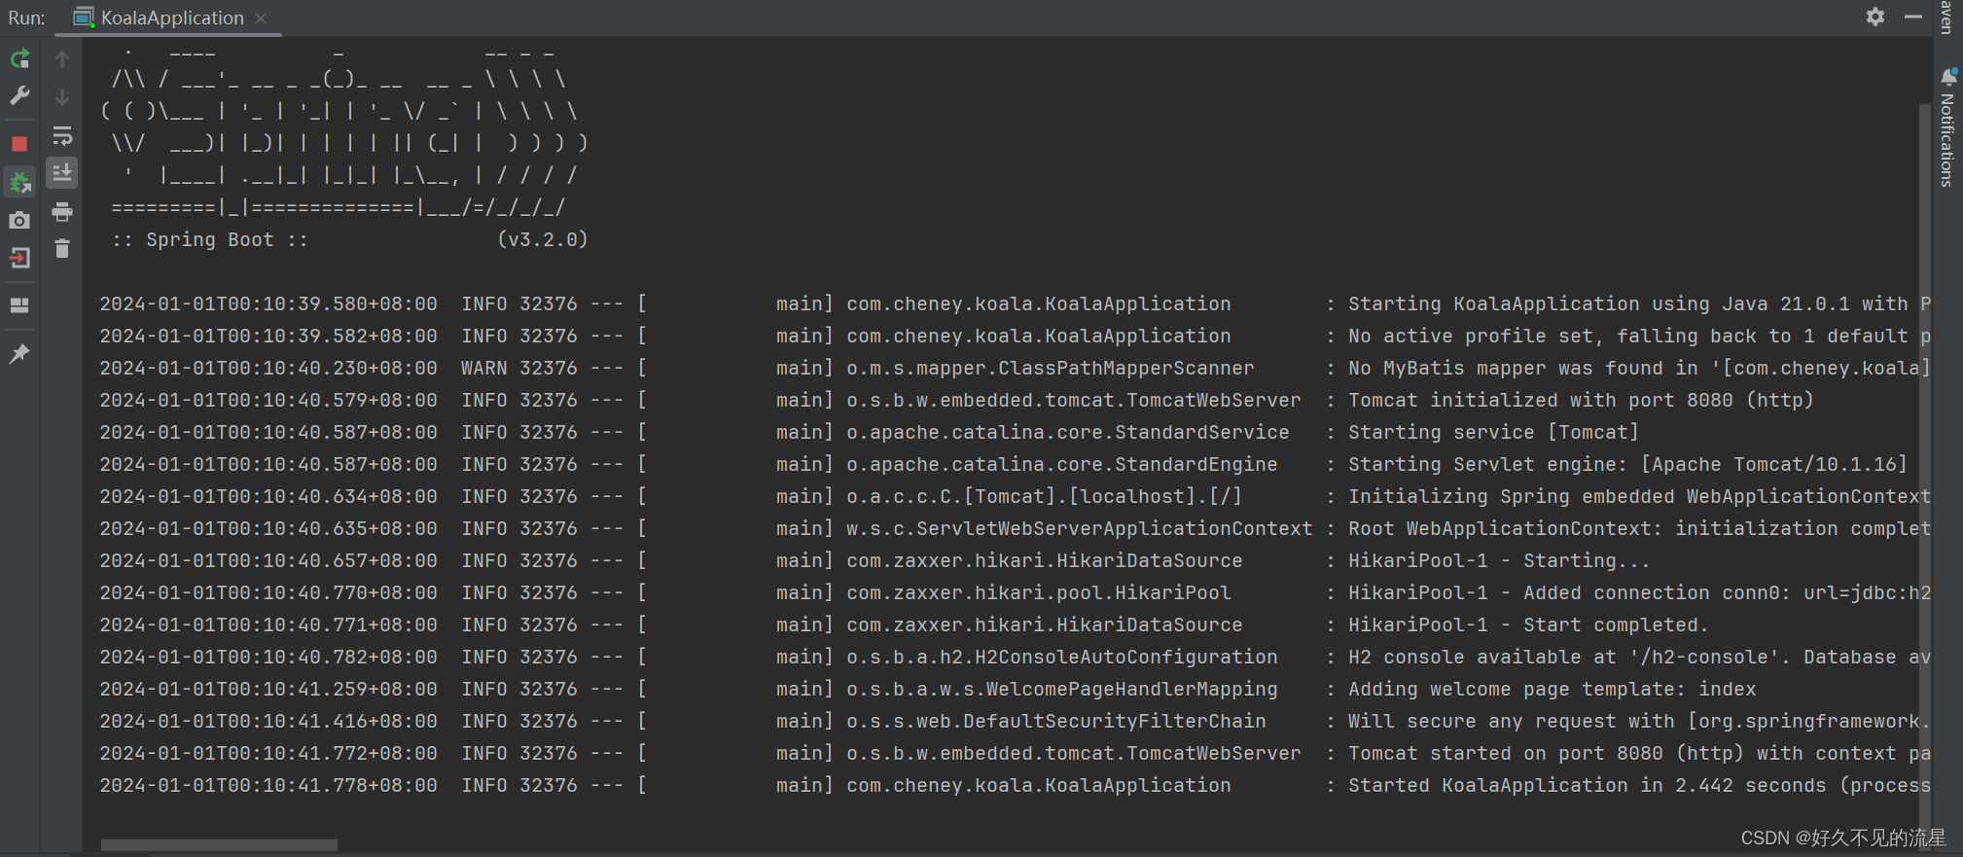Click the camera Dump Threads icon

click(19, 221)
